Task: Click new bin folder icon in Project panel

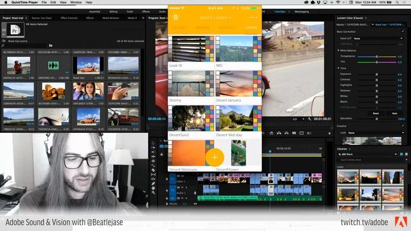Action: click(51, 46)
